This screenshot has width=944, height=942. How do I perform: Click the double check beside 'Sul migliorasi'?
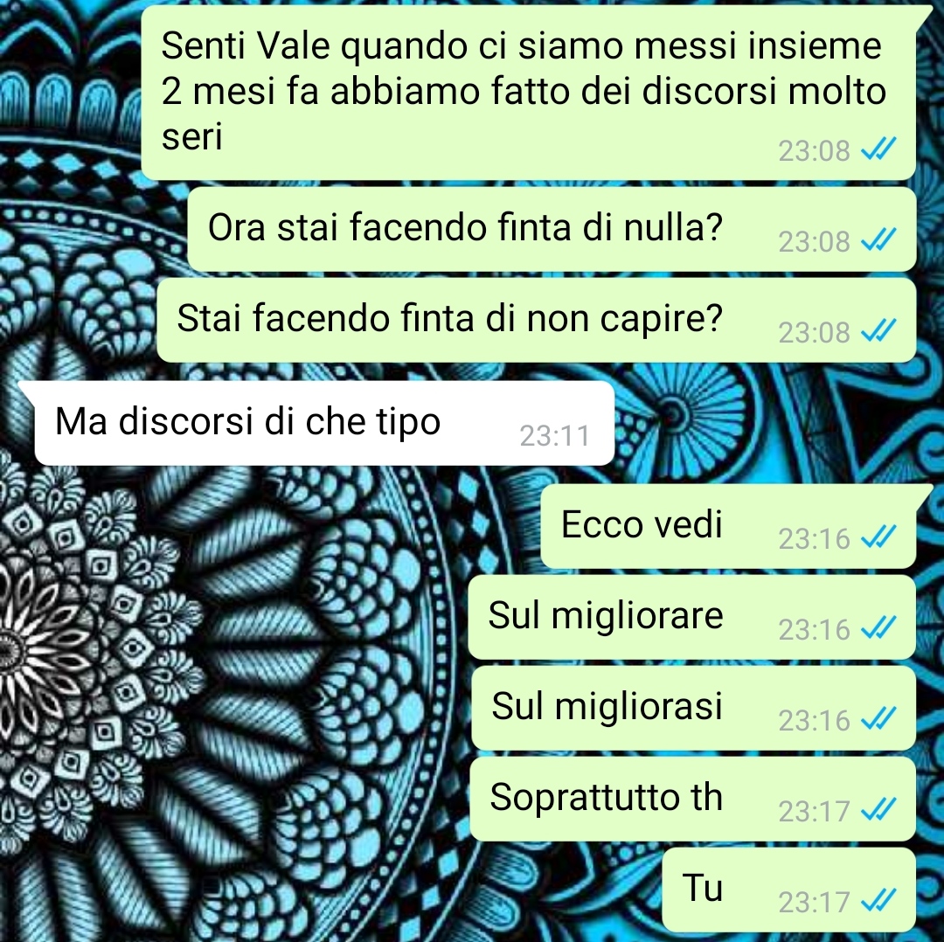coord(878,718)
